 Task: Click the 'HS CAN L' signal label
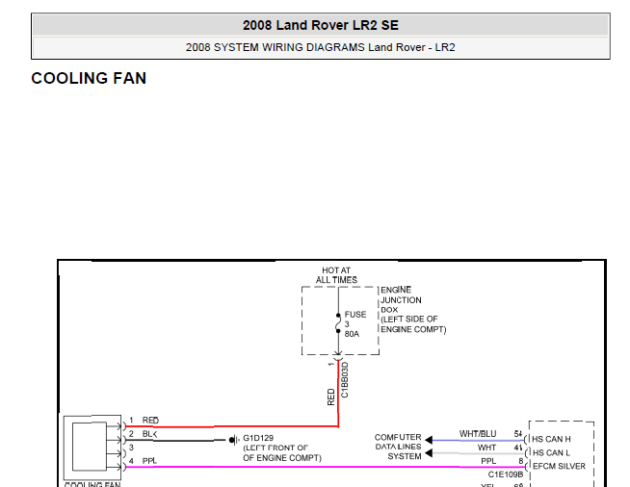click(551, 452)
